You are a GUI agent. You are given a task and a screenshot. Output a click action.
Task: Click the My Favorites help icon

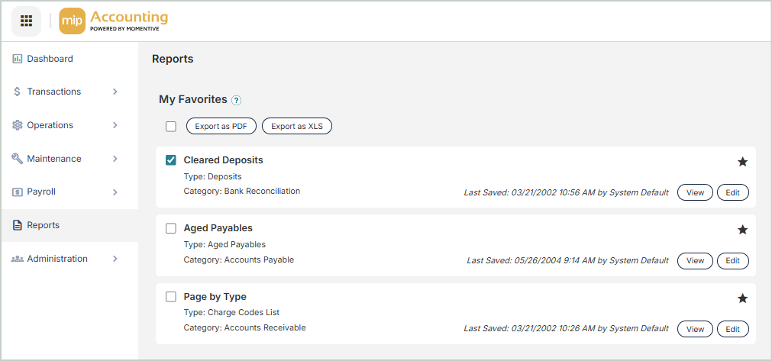(x=236, y=100)
